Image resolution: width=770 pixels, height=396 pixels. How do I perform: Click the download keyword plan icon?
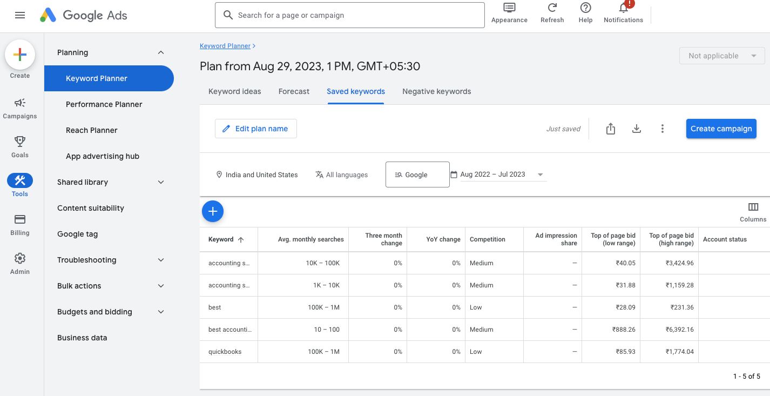tap(637, 129)
